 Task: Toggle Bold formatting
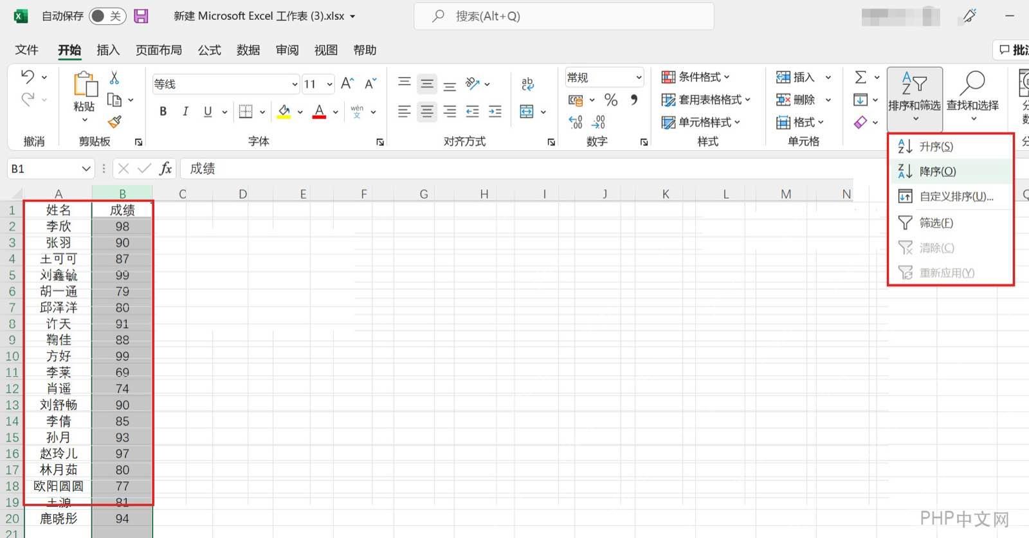coord(163,112)
